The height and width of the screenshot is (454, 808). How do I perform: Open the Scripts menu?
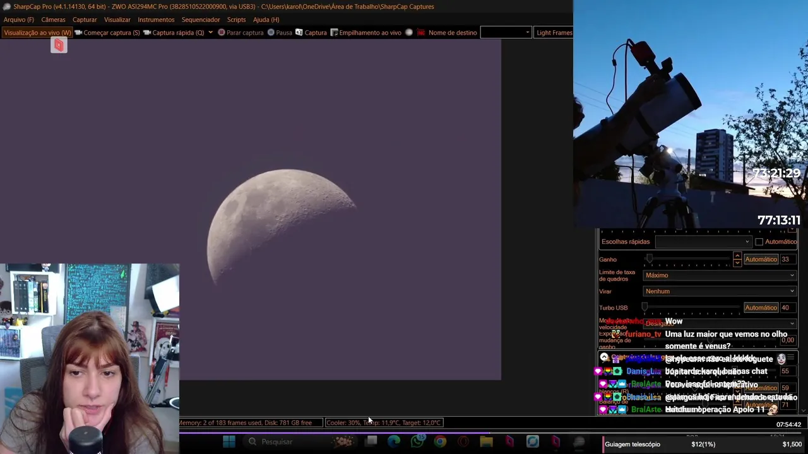(236, 20)
